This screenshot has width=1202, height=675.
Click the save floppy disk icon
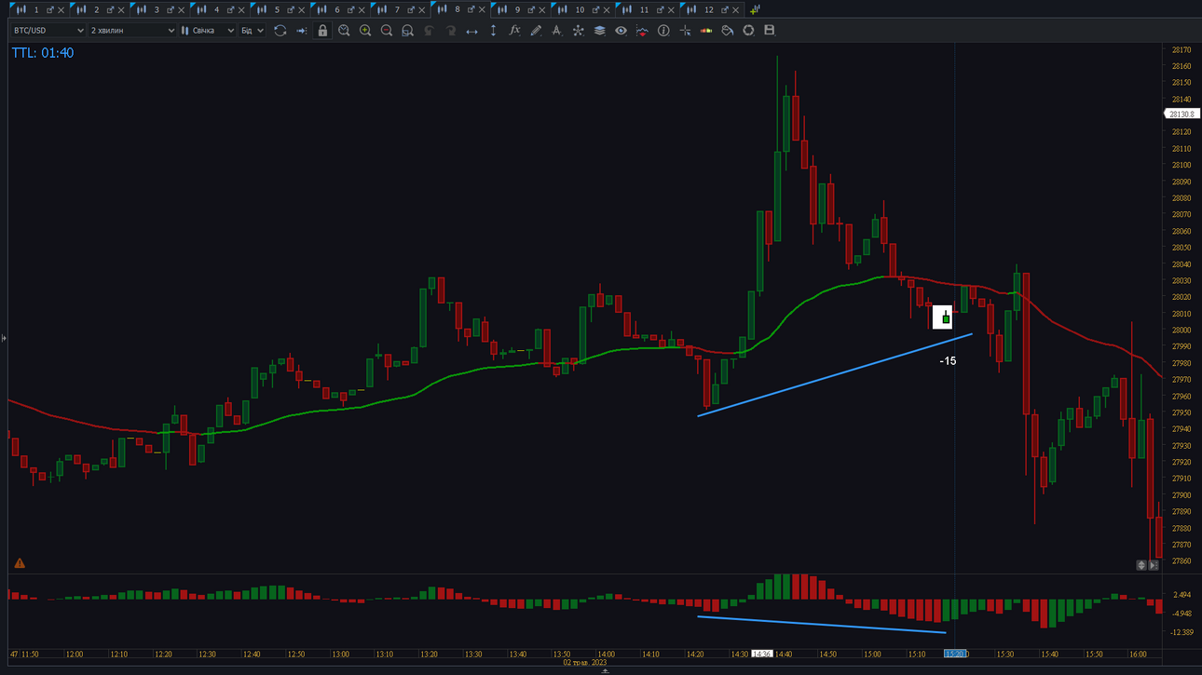click(x=770, y=31)
